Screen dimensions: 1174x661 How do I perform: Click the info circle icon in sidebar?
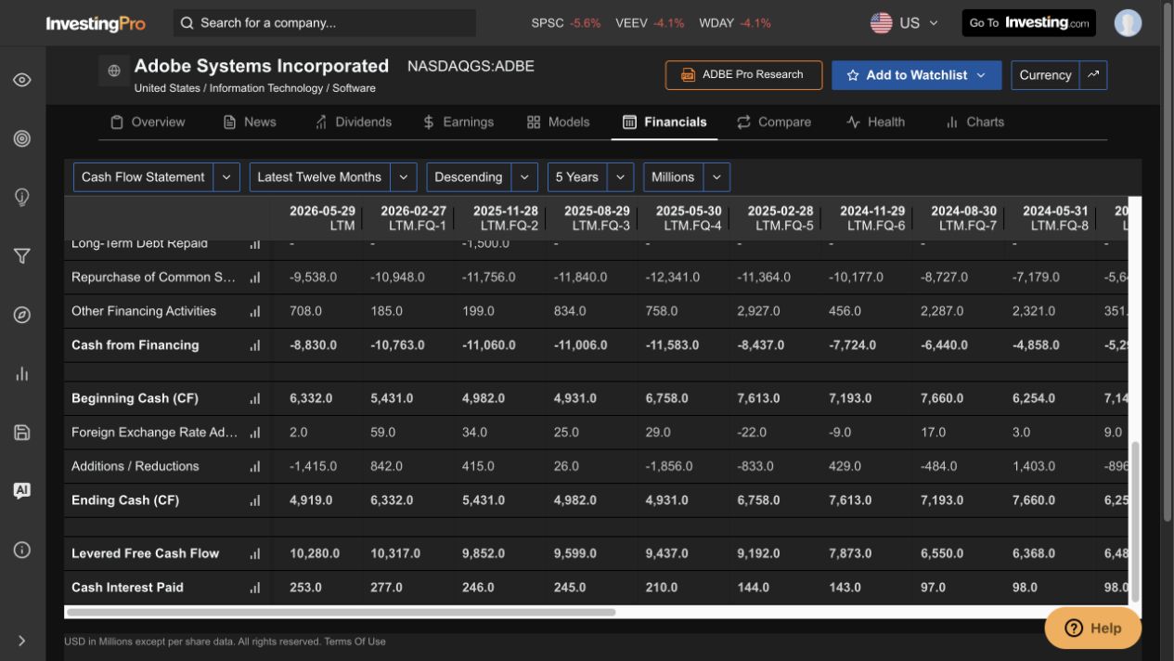(22, 550)
